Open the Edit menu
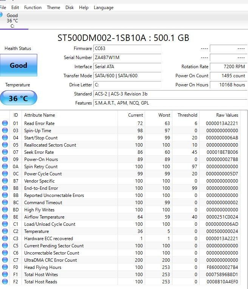This screenshot has width=248, height=289. click(15, 8)
